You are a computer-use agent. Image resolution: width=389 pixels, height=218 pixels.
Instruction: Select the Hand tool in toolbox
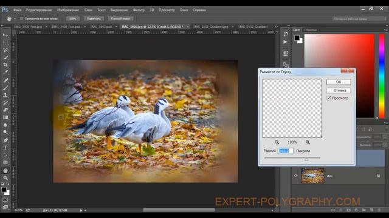point(5,171)
